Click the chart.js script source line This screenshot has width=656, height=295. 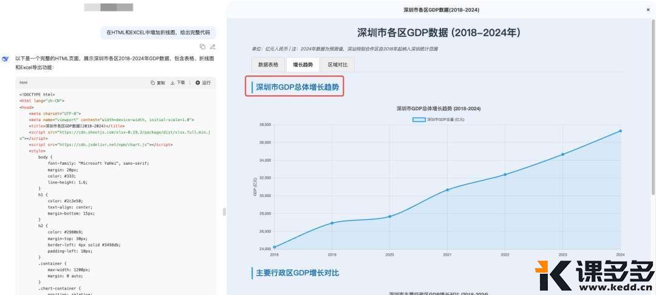click(x=101, y=144)
